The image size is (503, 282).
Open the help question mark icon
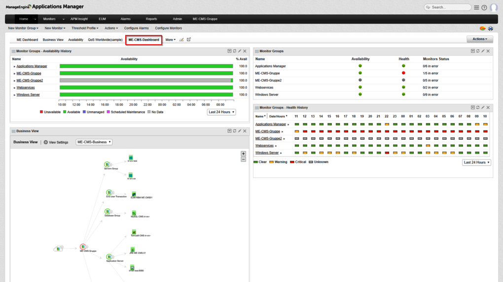(x=484, y=7)
